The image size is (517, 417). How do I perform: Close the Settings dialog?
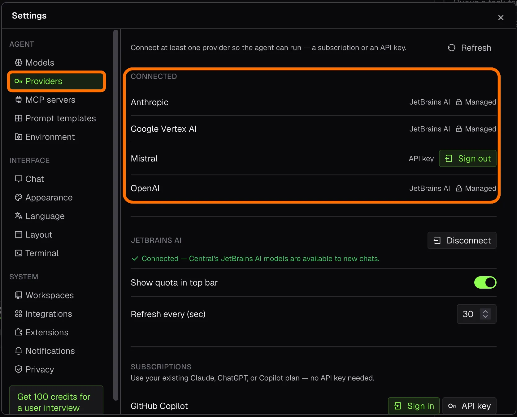click(x=501, y=18)
